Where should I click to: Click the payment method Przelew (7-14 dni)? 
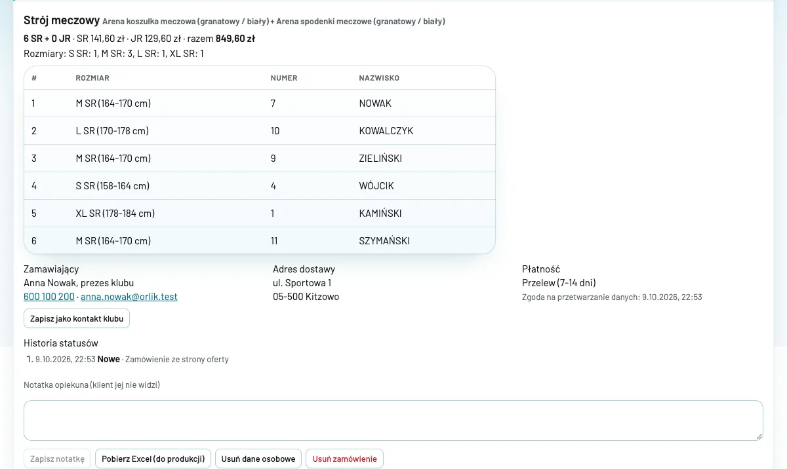coord(559,283)
